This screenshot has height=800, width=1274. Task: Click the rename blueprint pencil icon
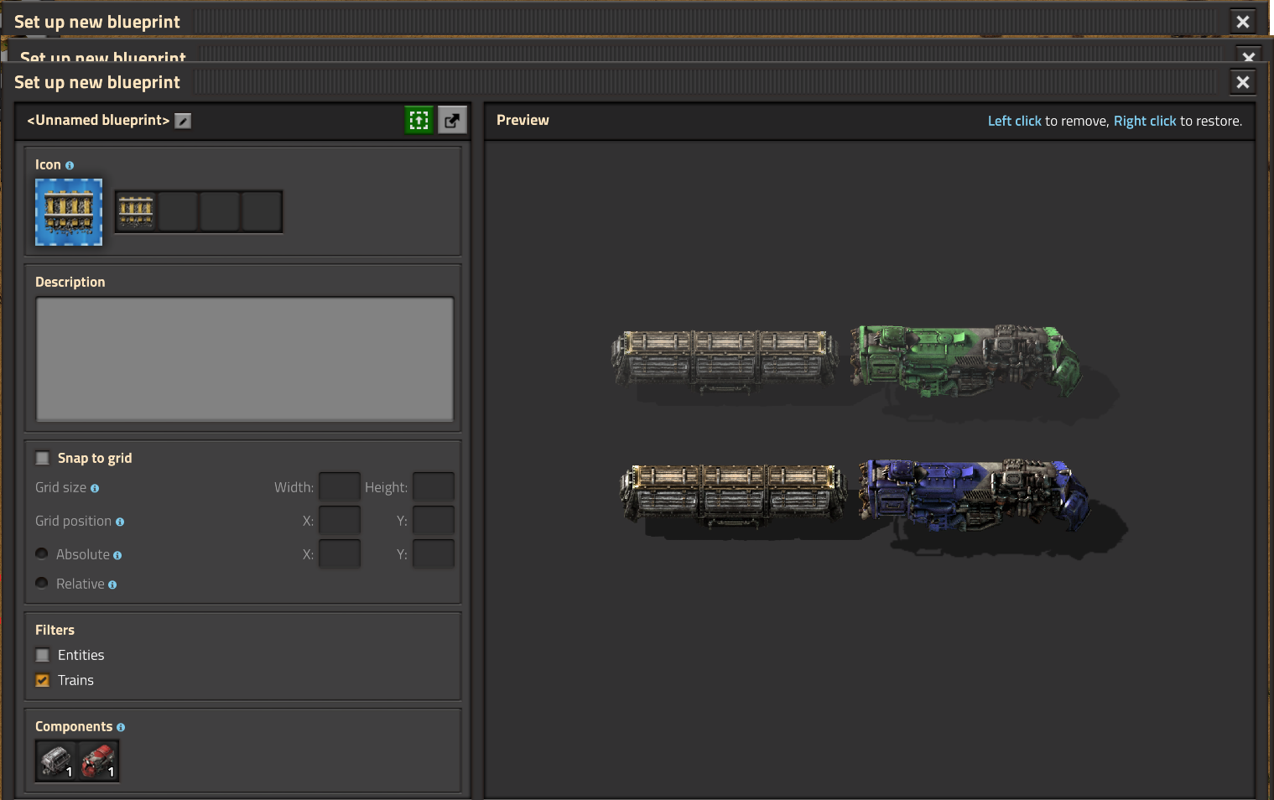tap(183, 121)
